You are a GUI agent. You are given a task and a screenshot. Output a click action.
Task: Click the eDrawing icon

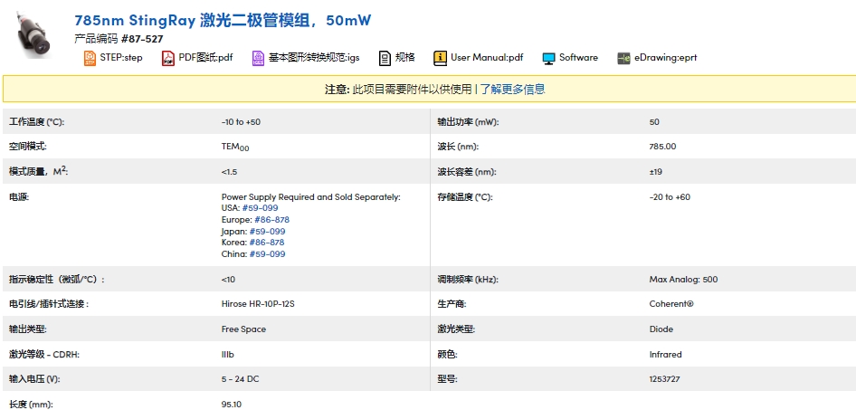pos(624,58)
